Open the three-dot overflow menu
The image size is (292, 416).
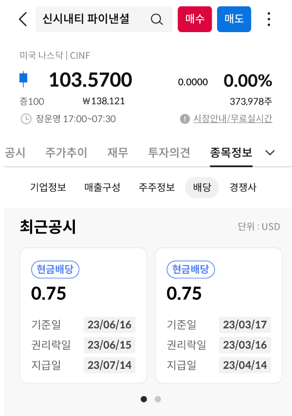pyautogui.click(x=269, y=19)
